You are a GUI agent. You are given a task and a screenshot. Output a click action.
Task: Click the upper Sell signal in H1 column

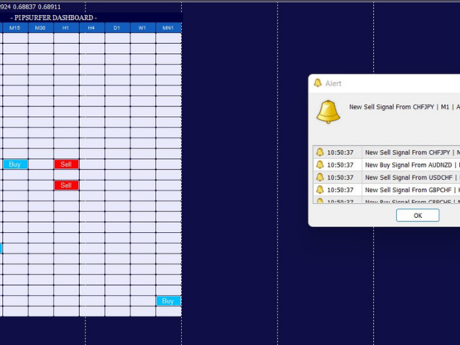(x=66, y=164)
